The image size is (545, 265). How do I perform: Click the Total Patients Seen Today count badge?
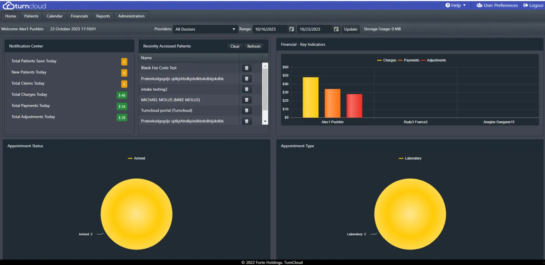tap(124, 62)
